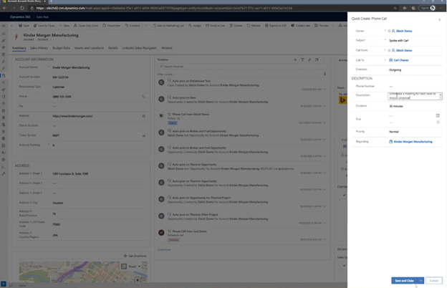The width and height of the screenshot is (447, 288).
Task: Click Cancel in the Quick Create panel
Action: point(433,280)
